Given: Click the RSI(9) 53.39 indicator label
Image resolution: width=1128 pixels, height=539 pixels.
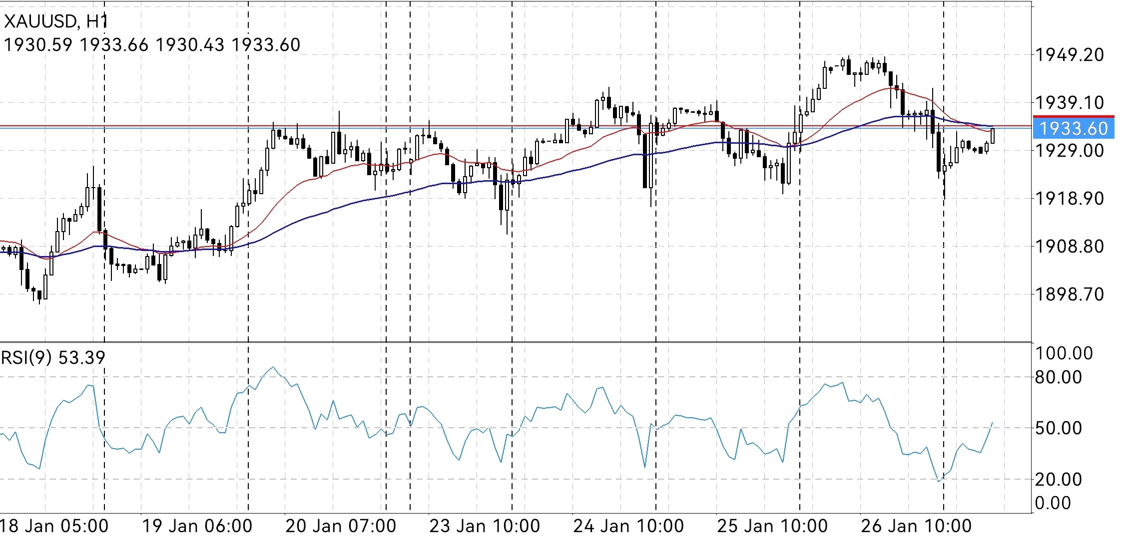Looking at the screenshot, I should click(53, 358).
